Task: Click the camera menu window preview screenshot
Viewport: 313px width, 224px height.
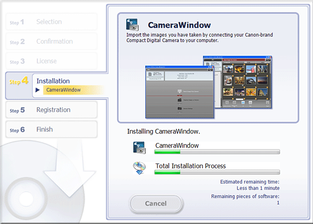Action: [180, 92]
